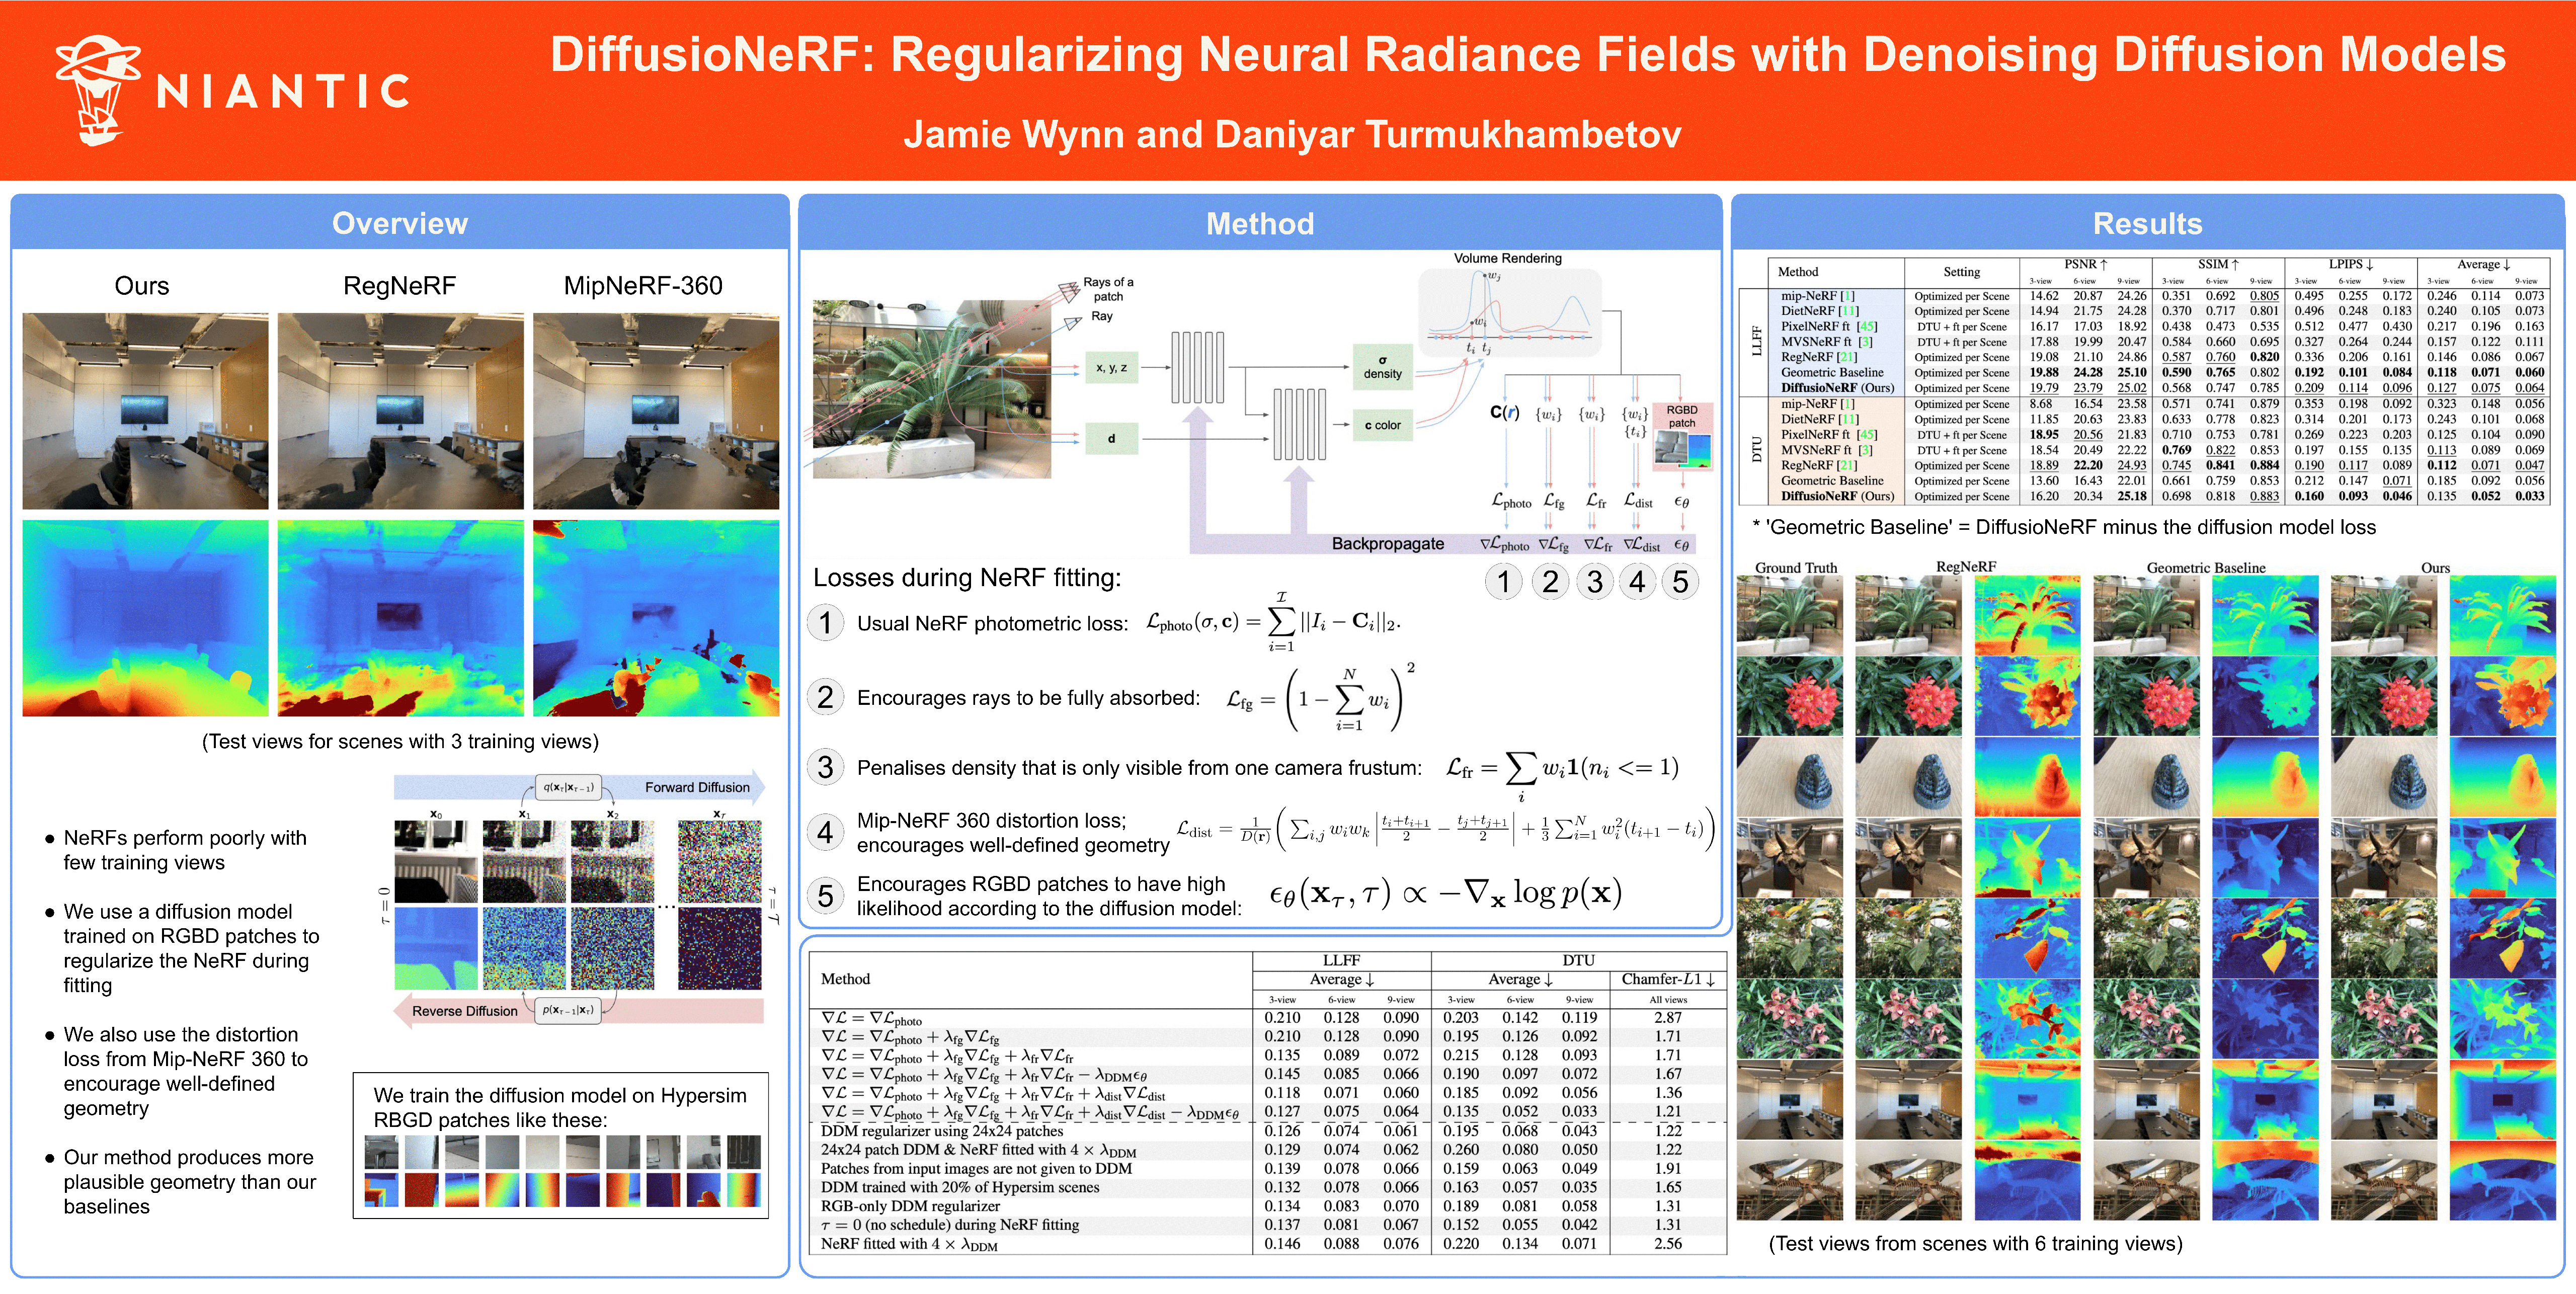This screenshot has height=1294, width=2576.
Task: Click the 'Reverse Diffusion' arrow label
Action: point(465,1011)
